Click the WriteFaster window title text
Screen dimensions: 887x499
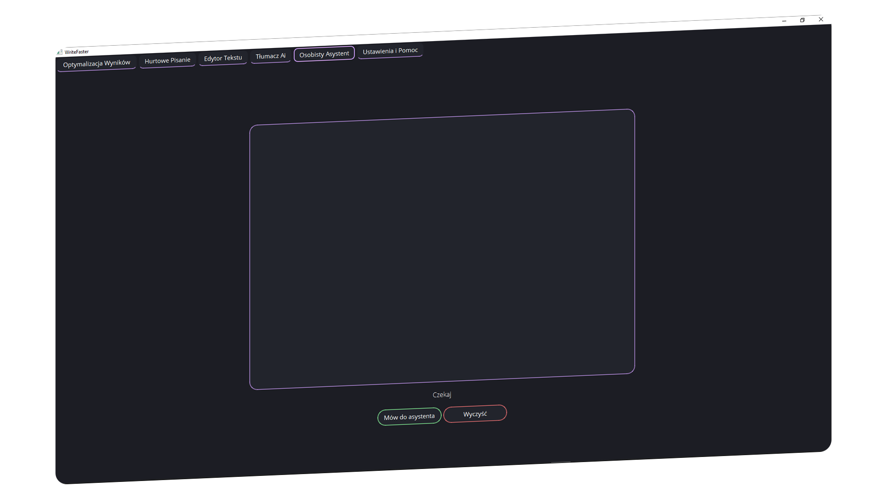pyautogui.click(x=77, y=52)
